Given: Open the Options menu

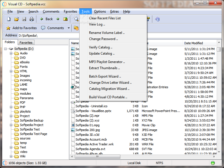Looking at the screenshot, I should [x=100, y=11].
